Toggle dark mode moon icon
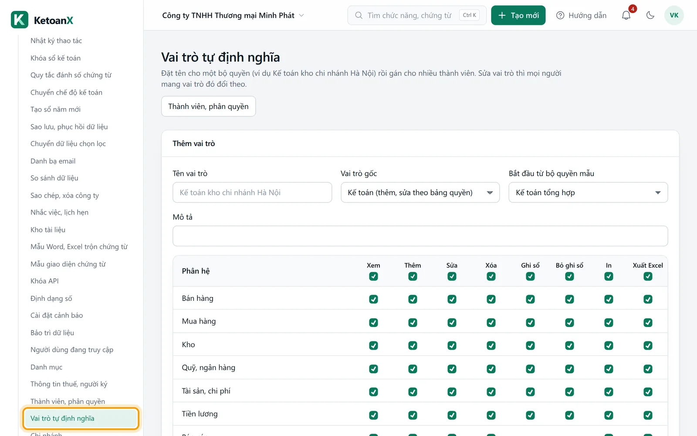Screen dimensions: 697x436 pos(650,15)
